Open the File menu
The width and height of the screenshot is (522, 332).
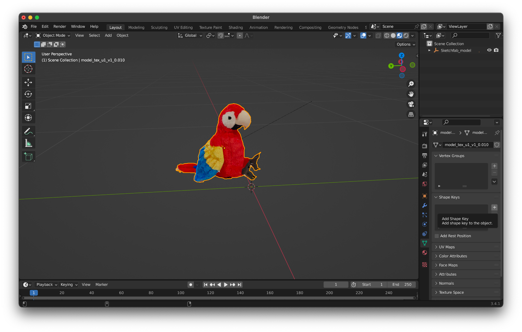point(34,27)
